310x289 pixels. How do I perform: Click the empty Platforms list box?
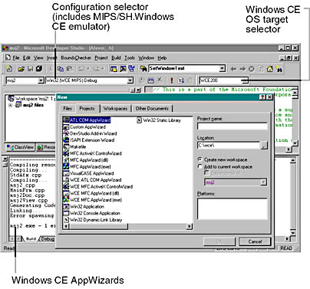(232, 209)
